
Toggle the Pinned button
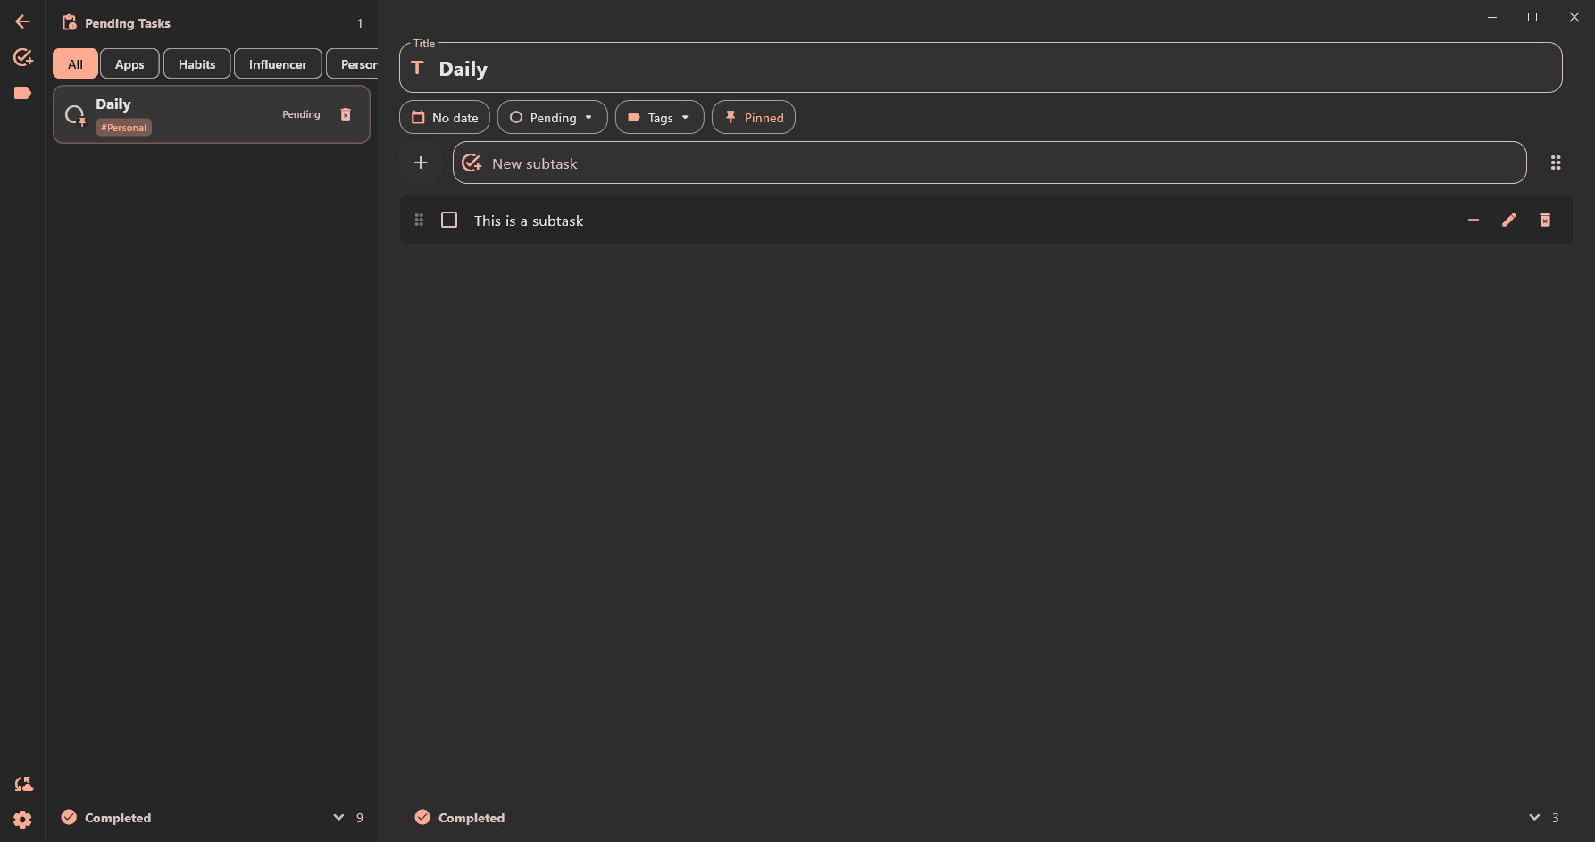(754, 117)
